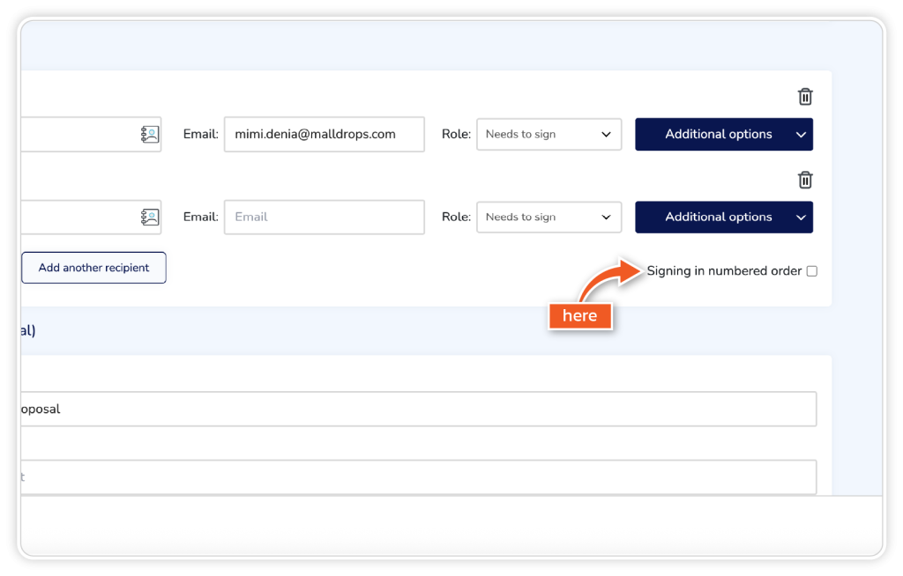The image size is (903, 576).
Task: Expand Additional options for the first recipient
Action: (x=723, y=134)
